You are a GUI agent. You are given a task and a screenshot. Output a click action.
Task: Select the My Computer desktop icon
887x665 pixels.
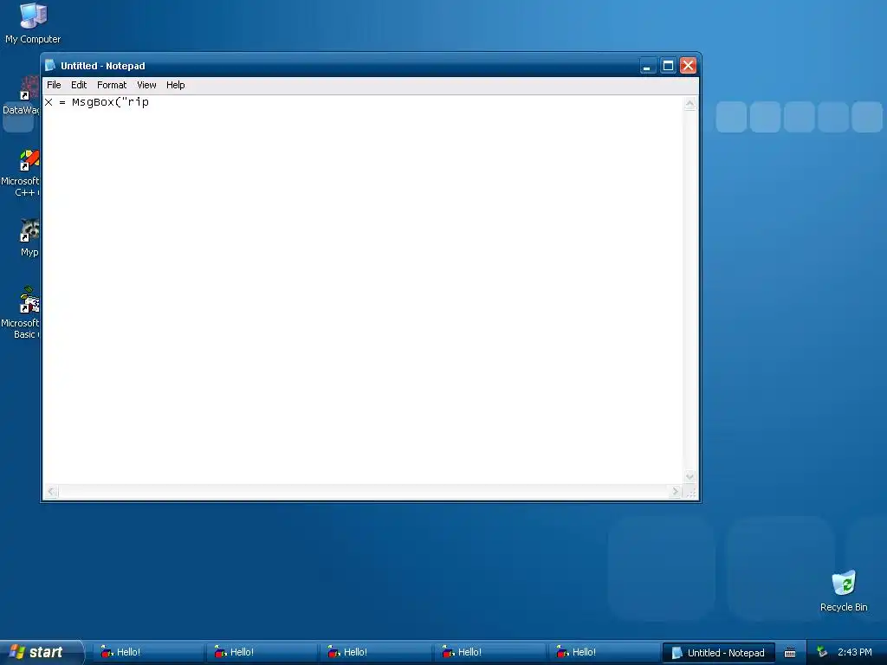coord(33,23)
